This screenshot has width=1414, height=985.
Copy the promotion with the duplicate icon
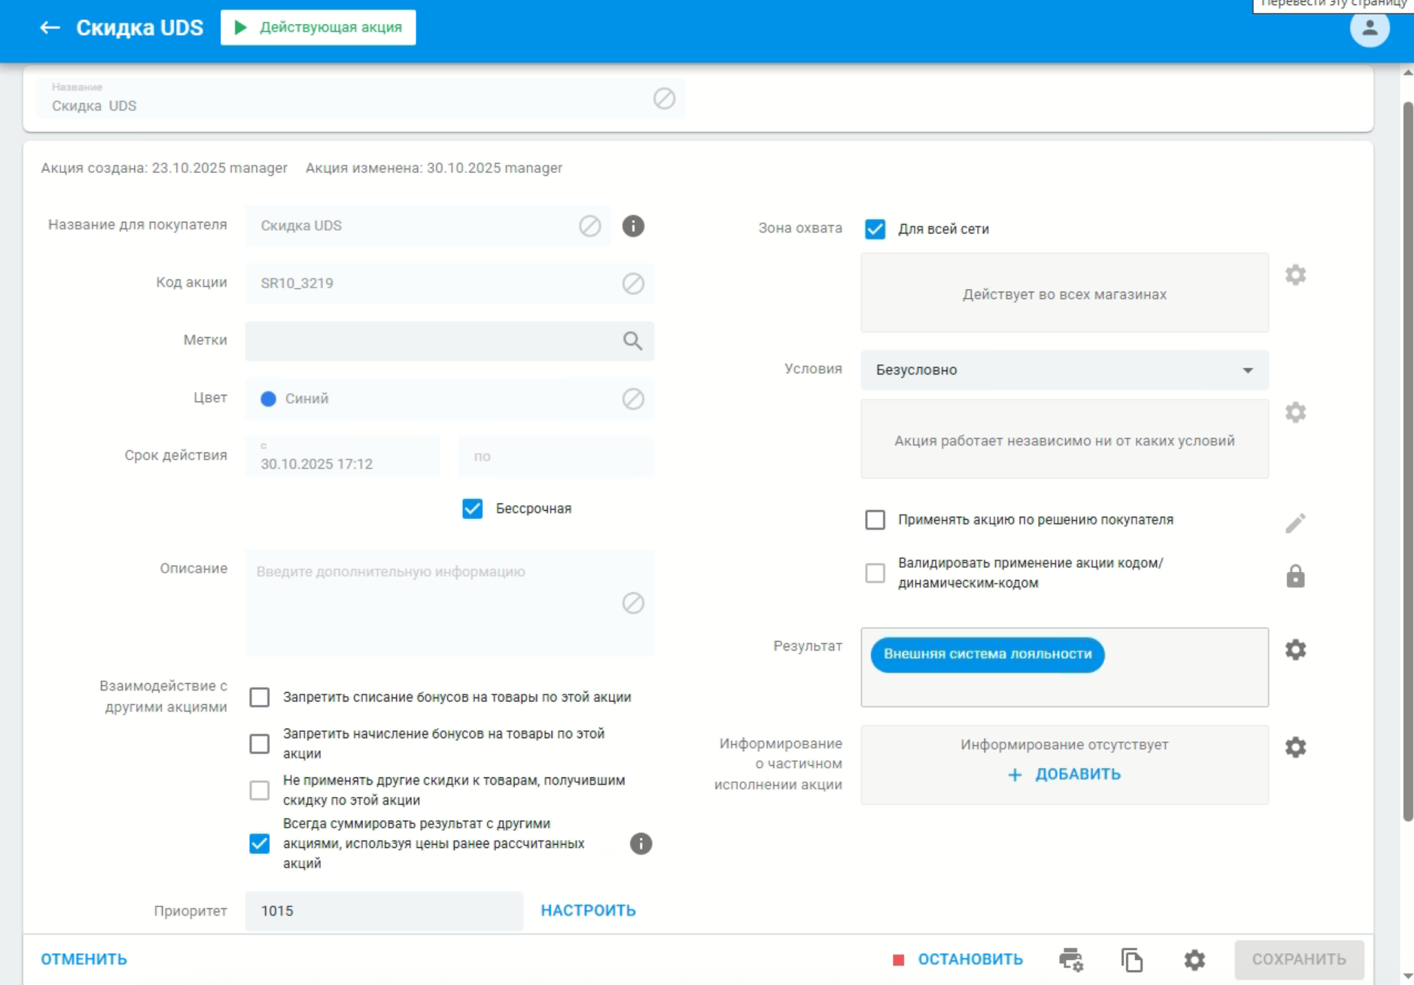1132,959
